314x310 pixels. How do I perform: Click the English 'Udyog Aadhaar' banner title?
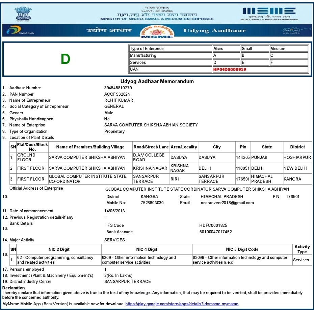click(x=214, y=31)
